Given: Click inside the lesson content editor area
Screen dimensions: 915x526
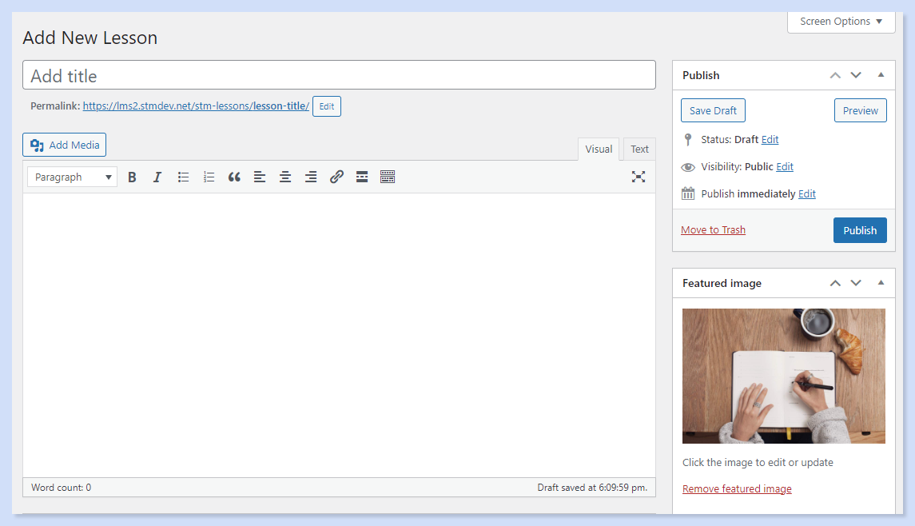Looking at the screenshot, I should click(x=339, y=335).
